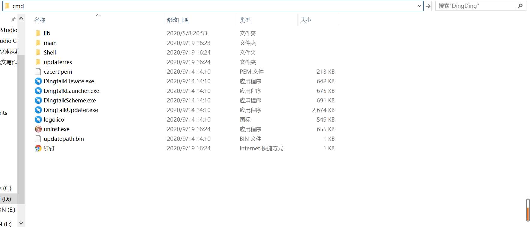The image size is (530, 227).
Task: Sort by 修改日期 column header
Action: [x=178, y=20]
